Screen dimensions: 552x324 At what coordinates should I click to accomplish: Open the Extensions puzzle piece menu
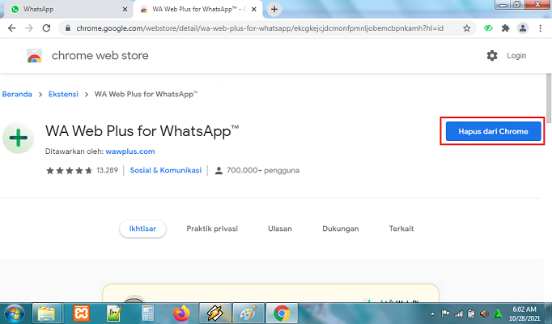[x=506, y=28]
